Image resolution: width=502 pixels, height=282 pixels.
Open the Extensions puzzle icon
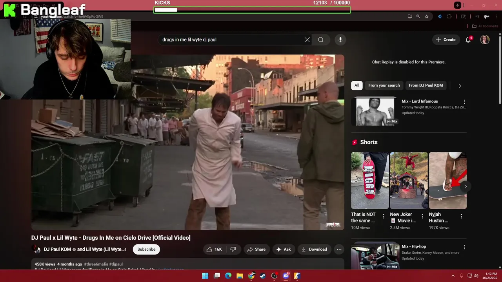(x=449, y=16)
